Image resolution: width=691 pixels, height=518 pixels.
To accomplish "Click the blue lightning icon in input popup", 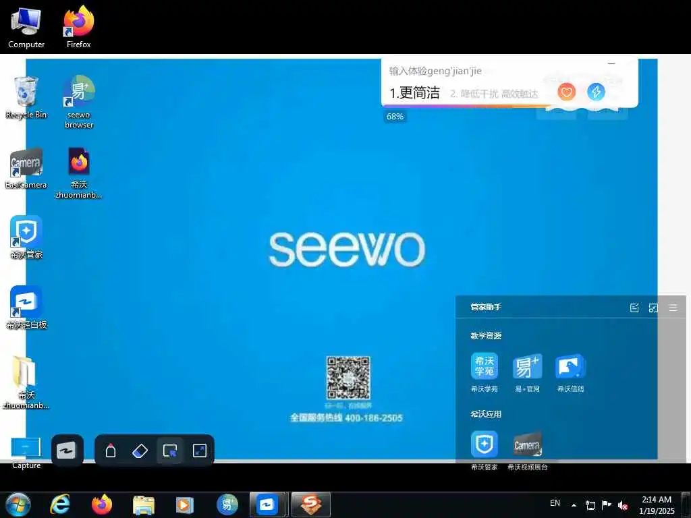I will click(x=596, y=92).
